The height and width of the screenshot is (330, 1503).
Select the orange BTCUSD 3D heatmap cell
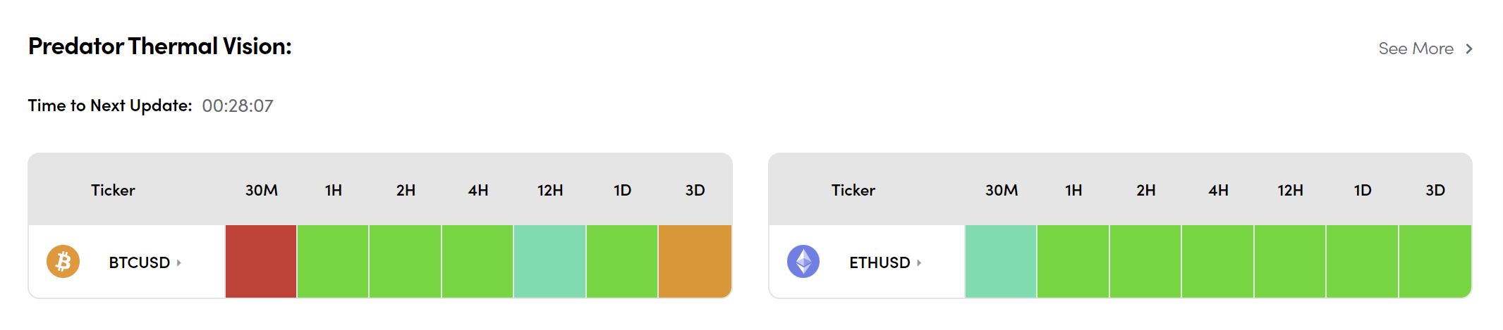pos(695,261)
